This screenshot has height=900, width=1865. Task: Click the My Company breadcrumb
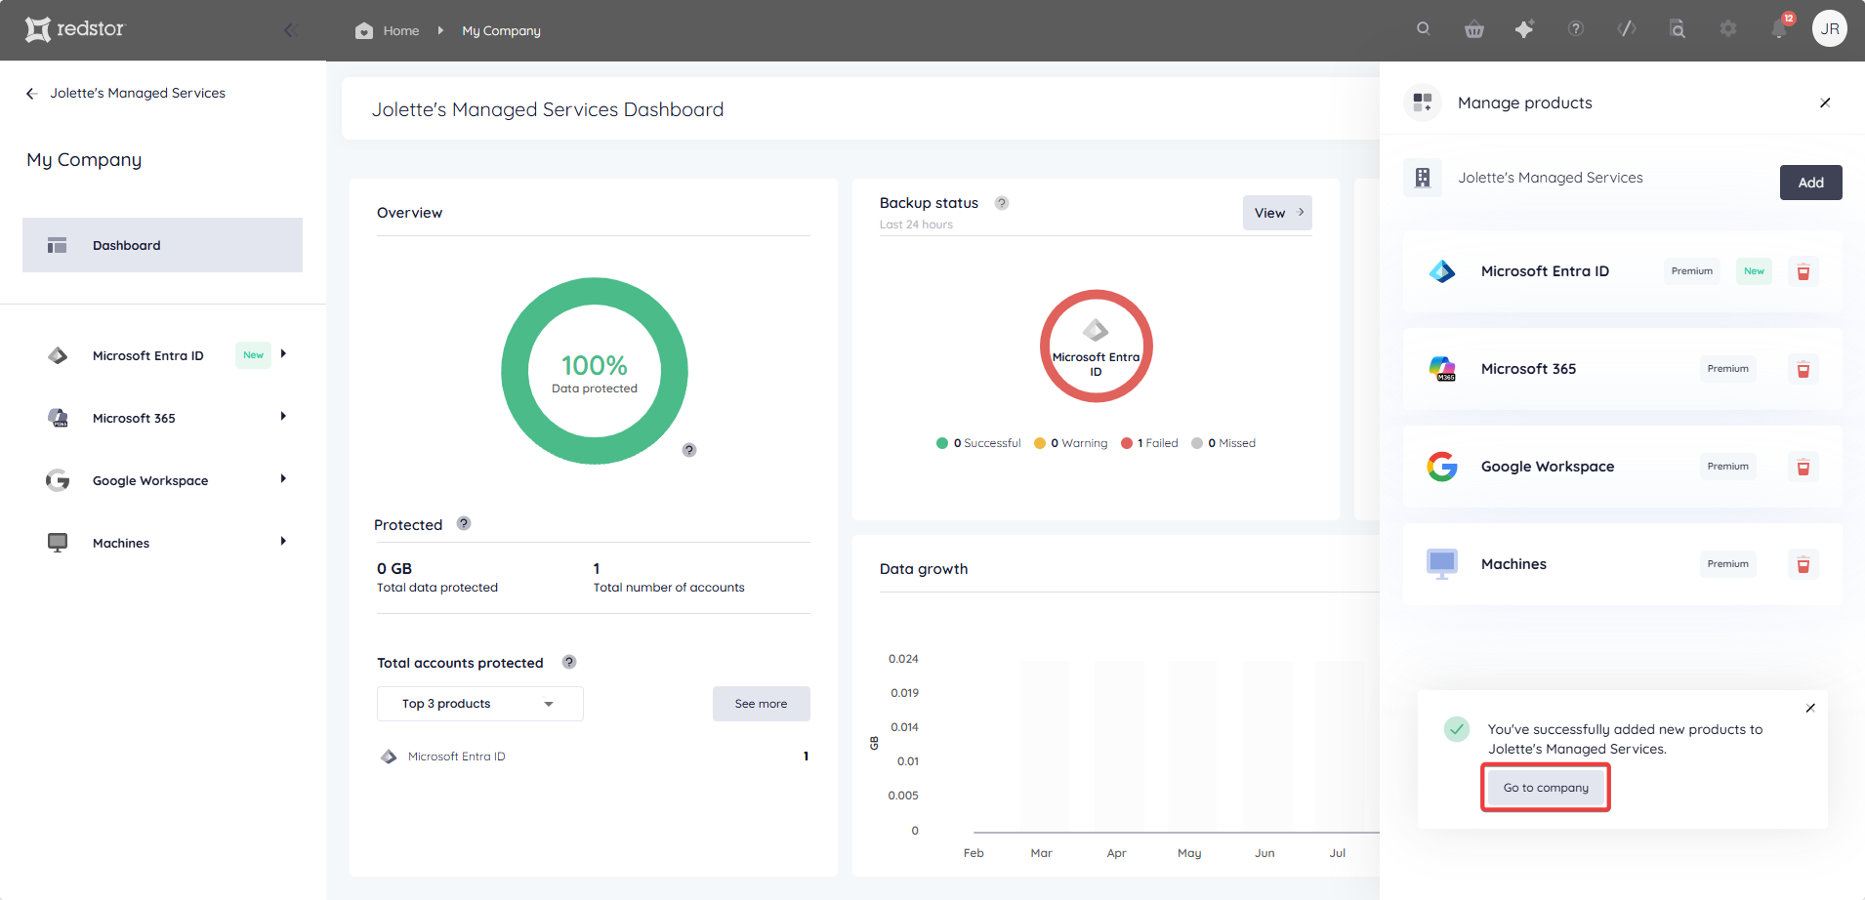(x=501, y=30)
